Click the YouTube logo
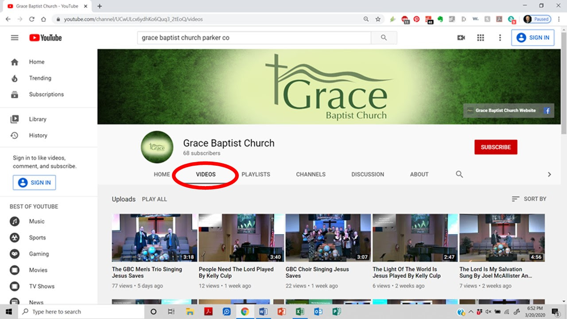This screenshot has width=567, height=319. (46, 38)
